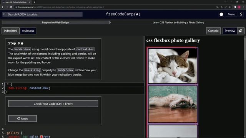Click the freecodecamp.org address bar URL
The height and width of the screenshot is (138, 246).
coord(61,7)
